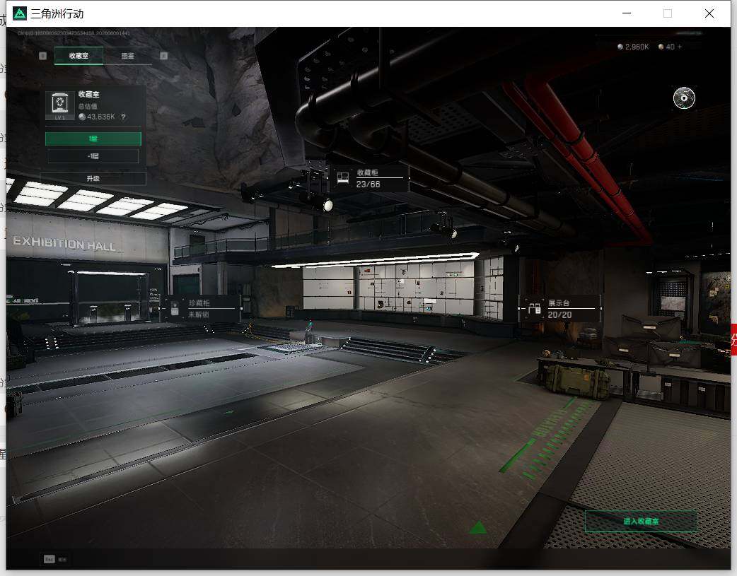Switch to the 收藏室 tab
The width and height of the screenshot is (737, 576).
(79, 55)
